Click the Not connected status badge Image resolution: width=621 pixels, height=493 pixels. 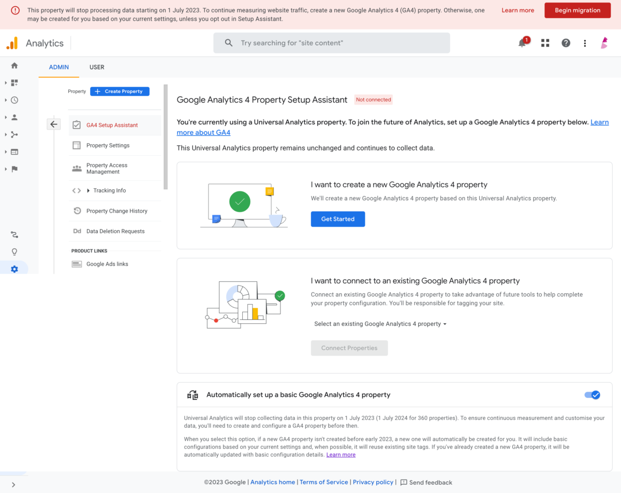374,100
